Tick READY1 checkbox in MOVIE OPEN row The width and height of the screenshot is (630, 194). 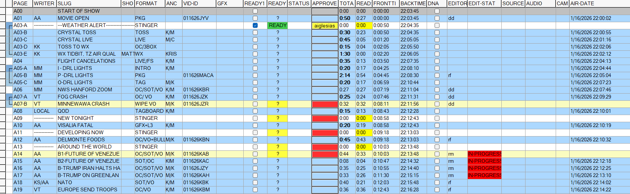tap(255, 18)
